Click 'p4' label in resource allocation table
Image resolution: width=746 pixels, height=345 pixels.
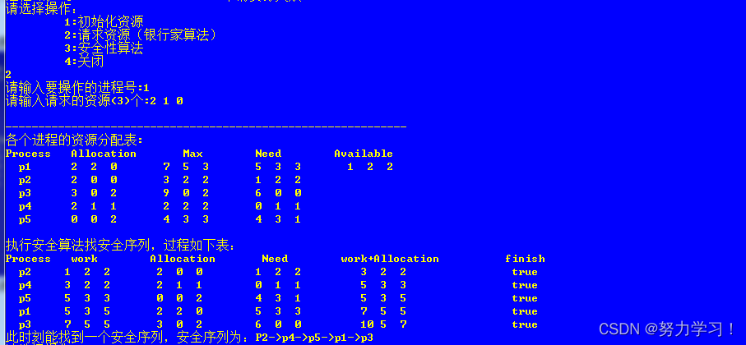coord(25,206)
